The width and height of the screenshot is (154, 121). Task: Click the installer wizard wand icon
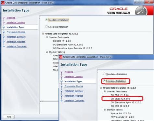click(141, 11)
